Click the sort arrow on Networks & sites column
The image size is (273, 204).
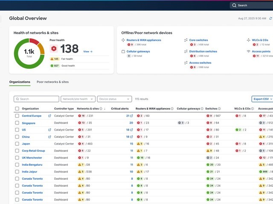pos(105,109)
